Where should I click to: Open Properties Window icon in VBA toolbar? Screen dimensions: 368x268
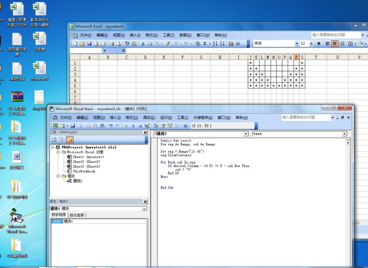[x=163, y=126]
